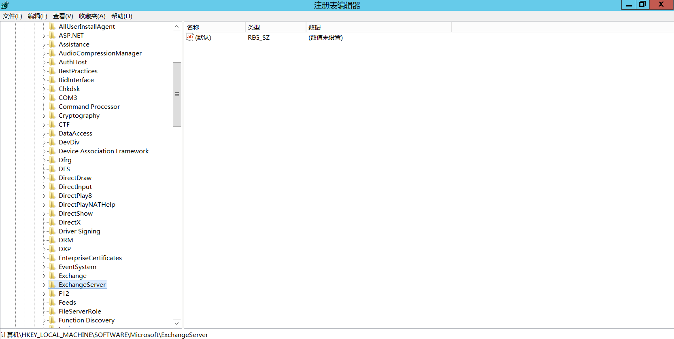Click the folder icon next to DFS
This screenshot has height=339, width=674.
(x=53, y=169)
